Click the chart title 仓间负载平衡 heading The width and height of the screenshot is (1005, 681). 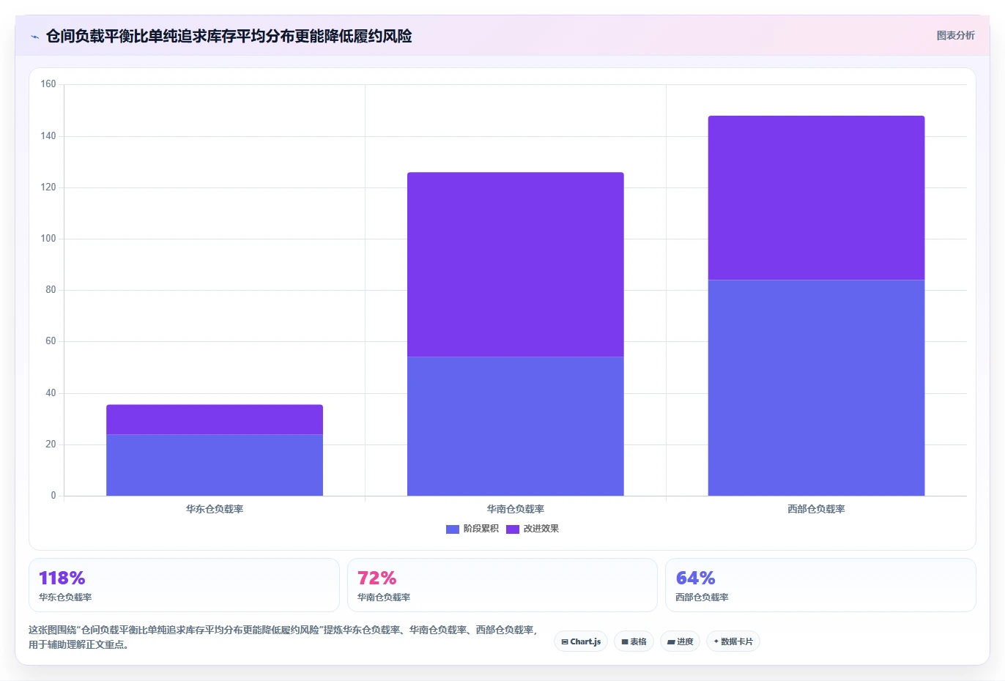click(229, 36)
